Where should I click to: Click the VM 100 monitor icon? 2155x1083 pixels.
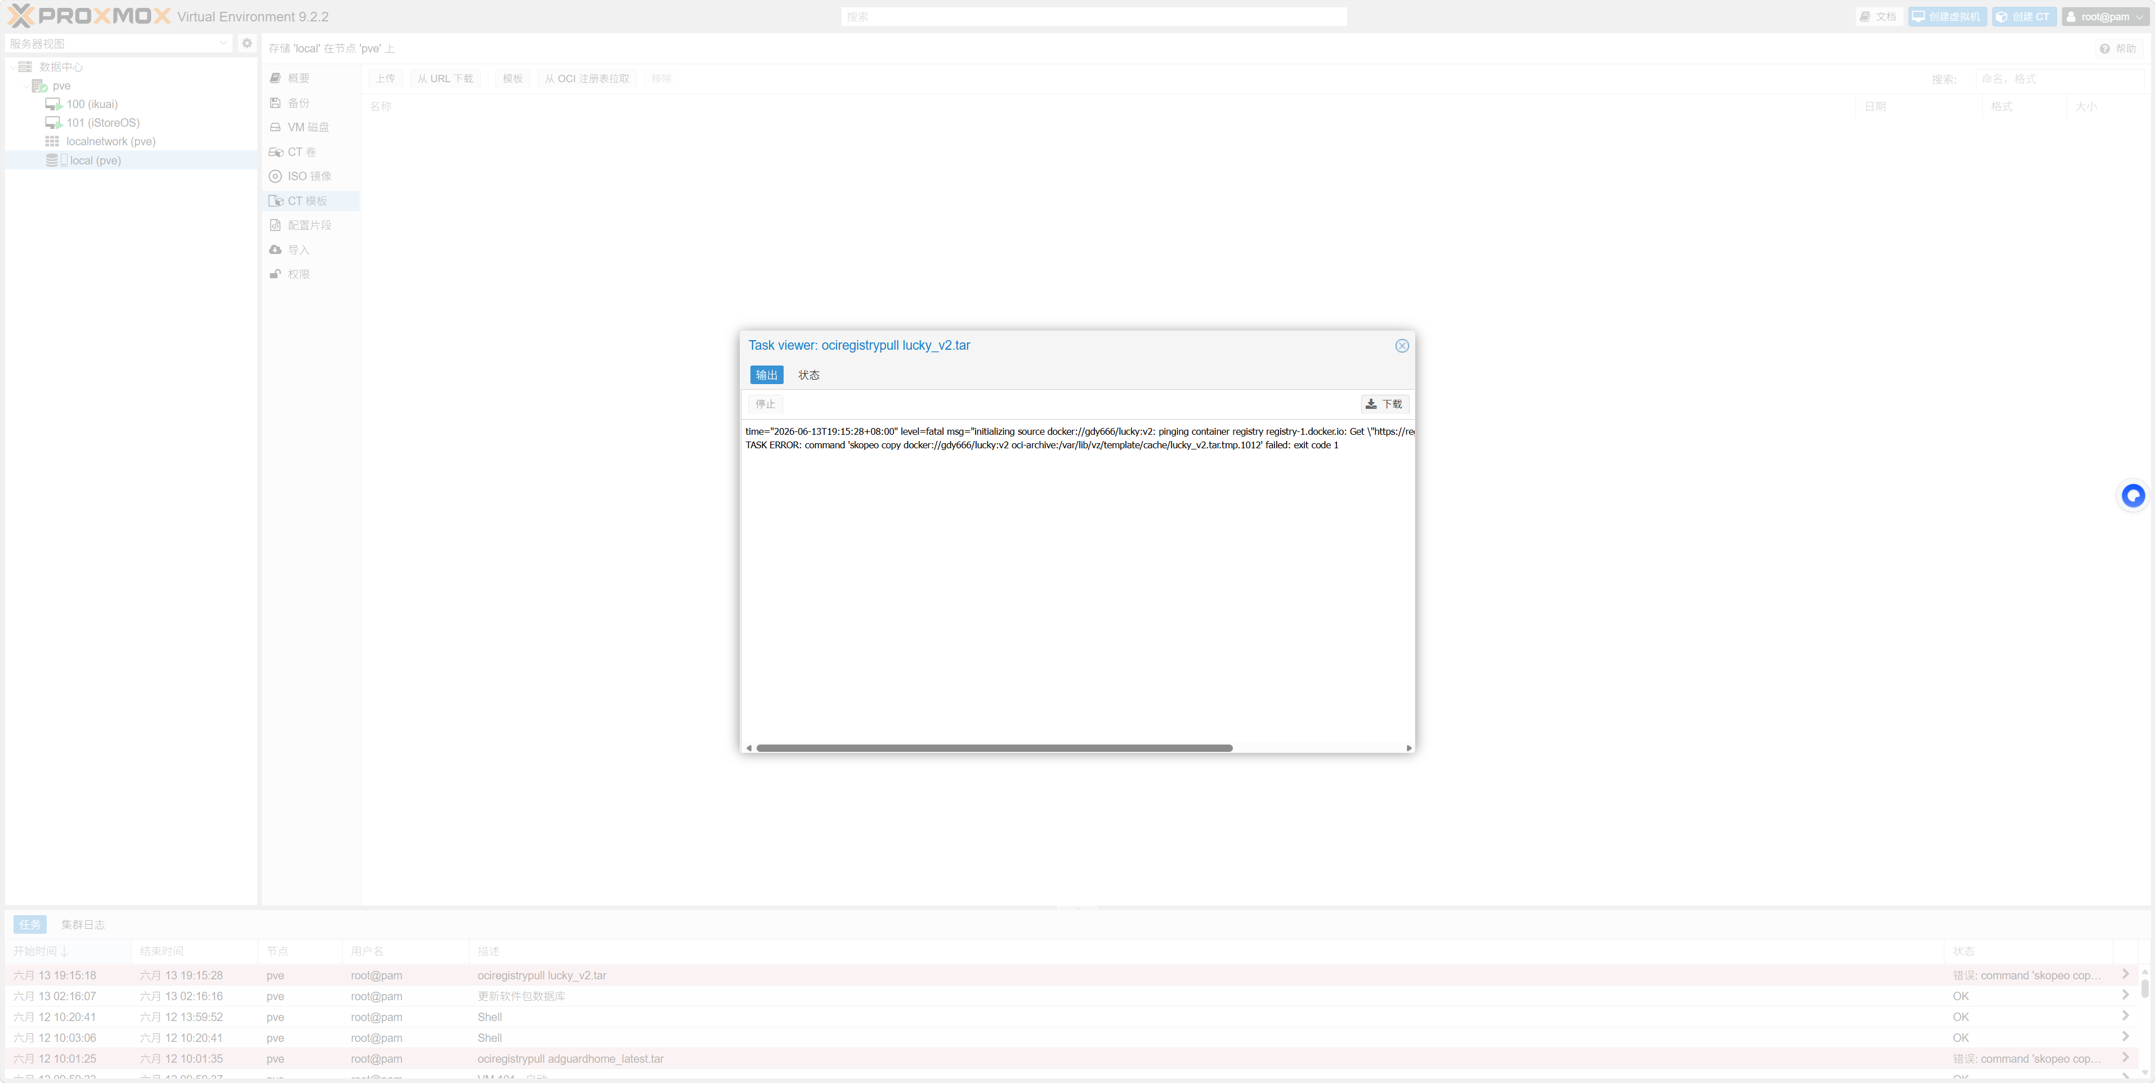pos(53,105)
